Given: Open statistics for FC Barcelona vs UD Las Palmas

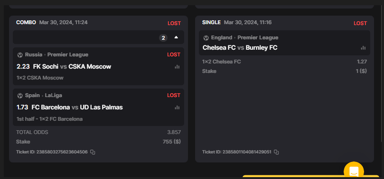Looking at the screenshot, I should coord(177,107).
